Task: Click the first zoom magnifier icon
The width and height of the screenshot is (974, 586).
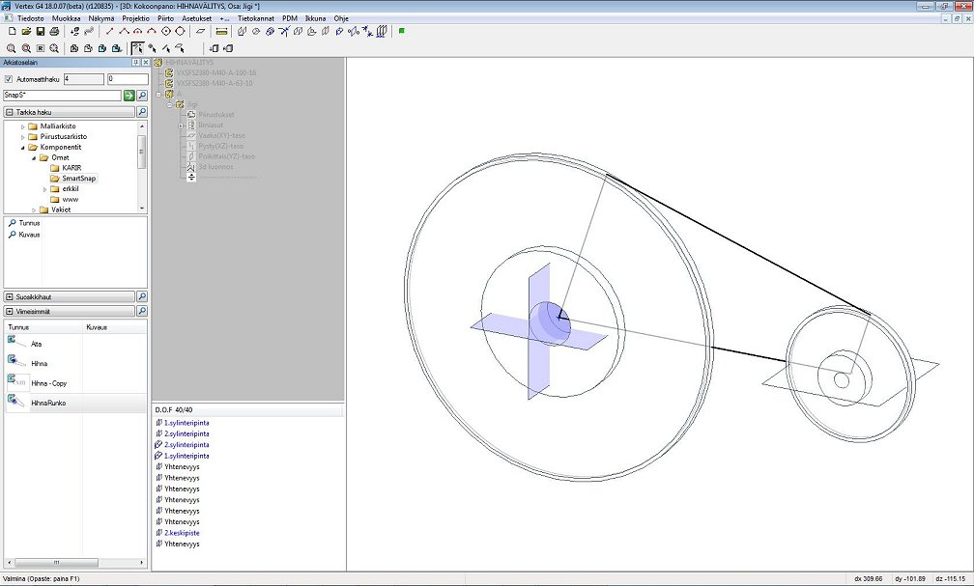Action: tap(11, 47)
